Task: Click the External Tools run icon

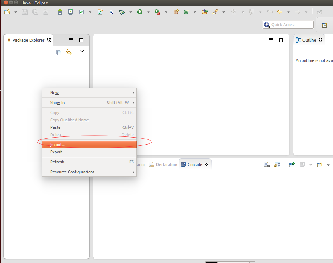Action: 157,12
